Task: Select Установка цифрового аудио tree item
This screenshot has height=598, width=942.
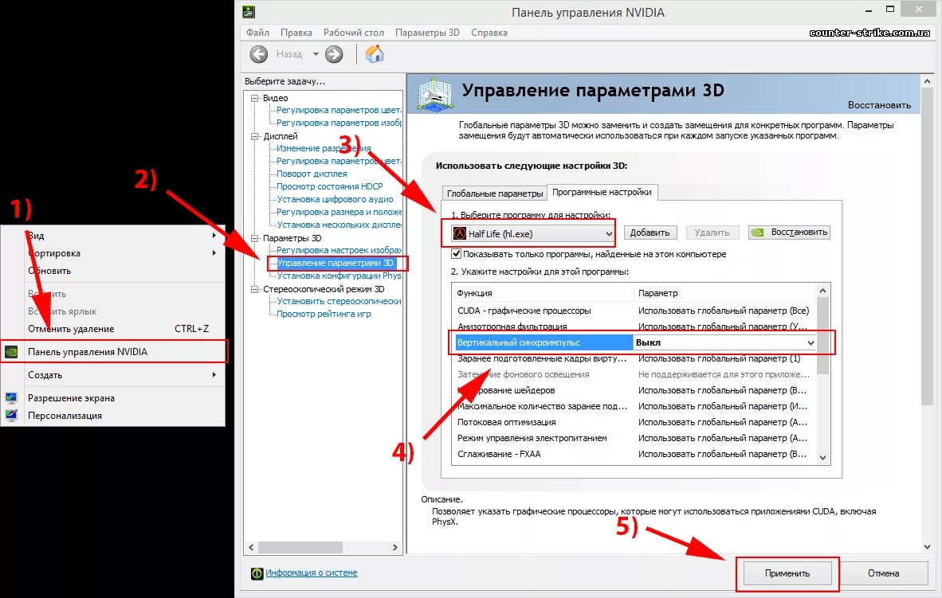Action: coord(335,199)
